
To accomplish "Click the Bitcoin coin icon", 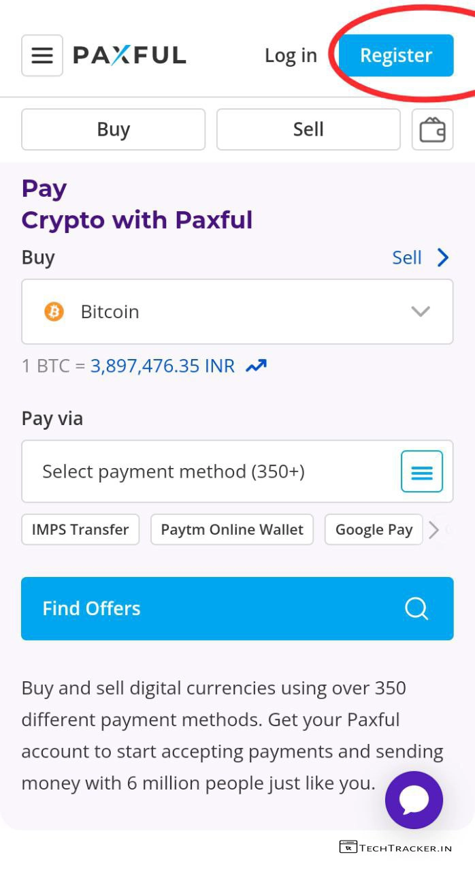I will point(54,312).
